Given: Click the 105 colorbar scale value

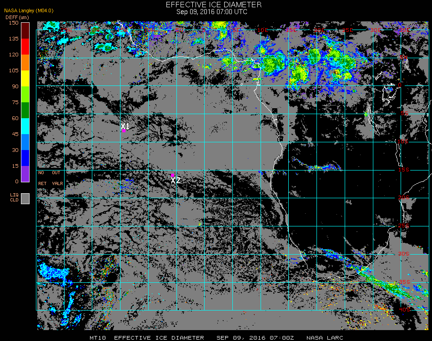Looking at the screenshot, I should pos(14,70).
